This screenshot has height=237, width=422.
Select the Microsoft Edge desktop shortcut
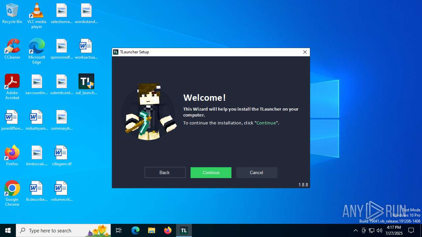pyautogui.click(x=37, y=51)
